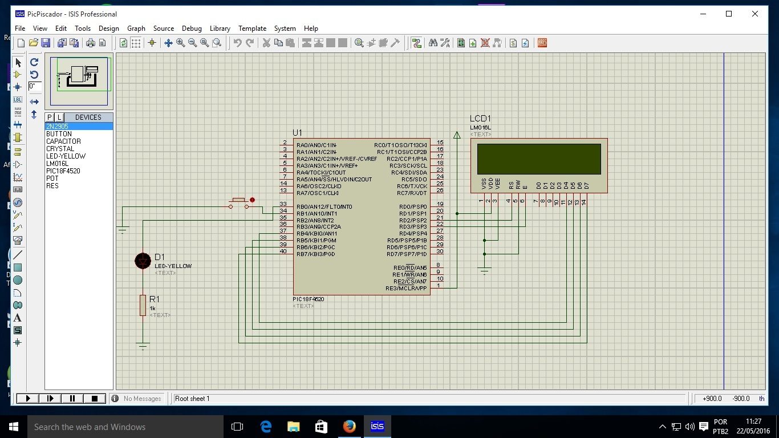This screenshot has height=438, width=779.
Task: Rotate clockwise
Action: 34,62
